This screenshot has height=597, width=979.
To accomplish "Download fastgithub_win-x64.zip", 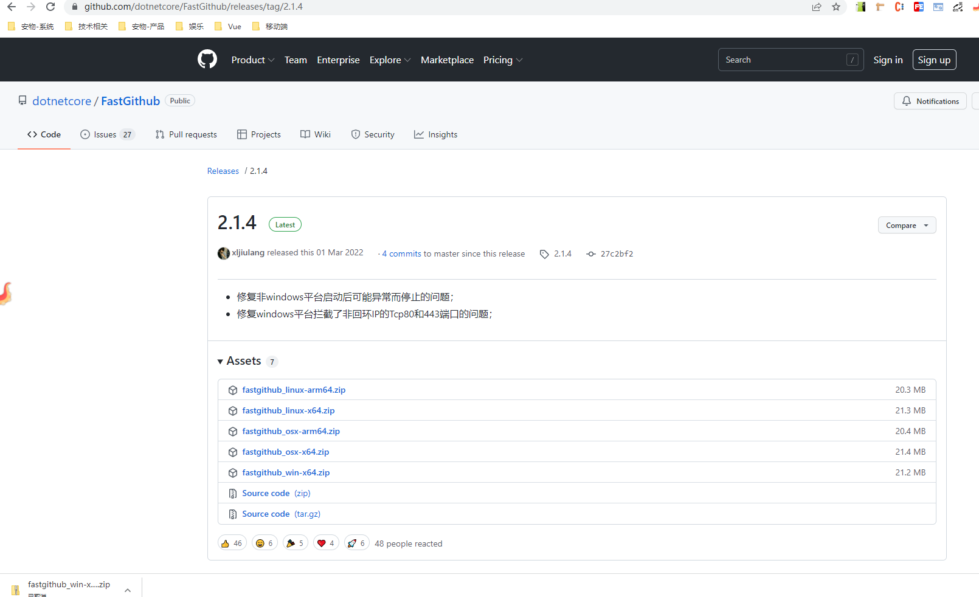I will [286, 472].
